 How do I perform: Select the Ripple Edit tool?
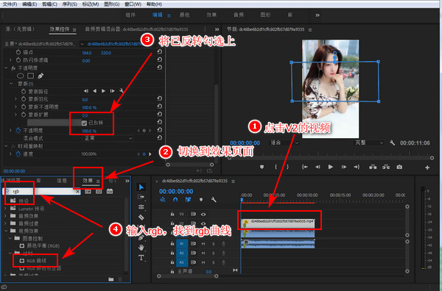point(141,207)
